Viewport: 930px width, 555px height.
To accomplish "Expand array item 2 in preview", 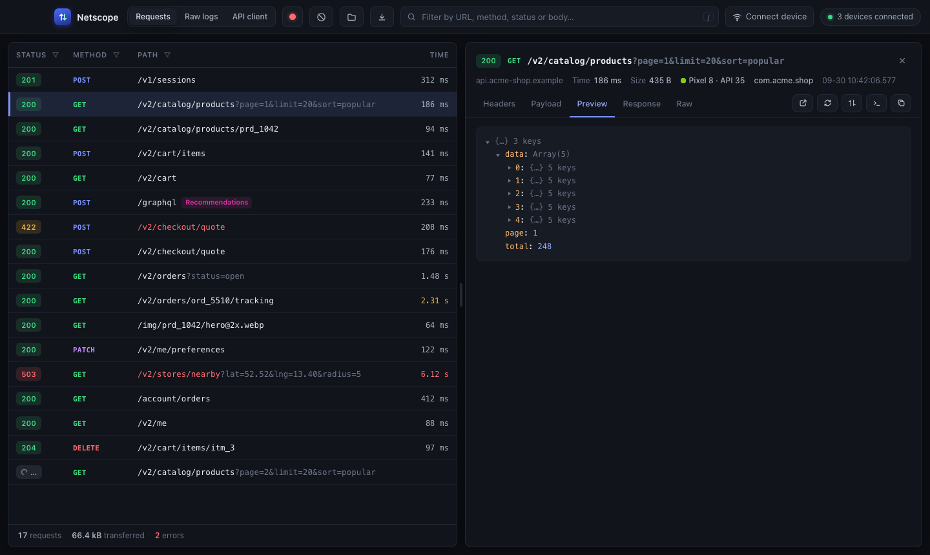I will pyautogui.click(x=509, y=194).
